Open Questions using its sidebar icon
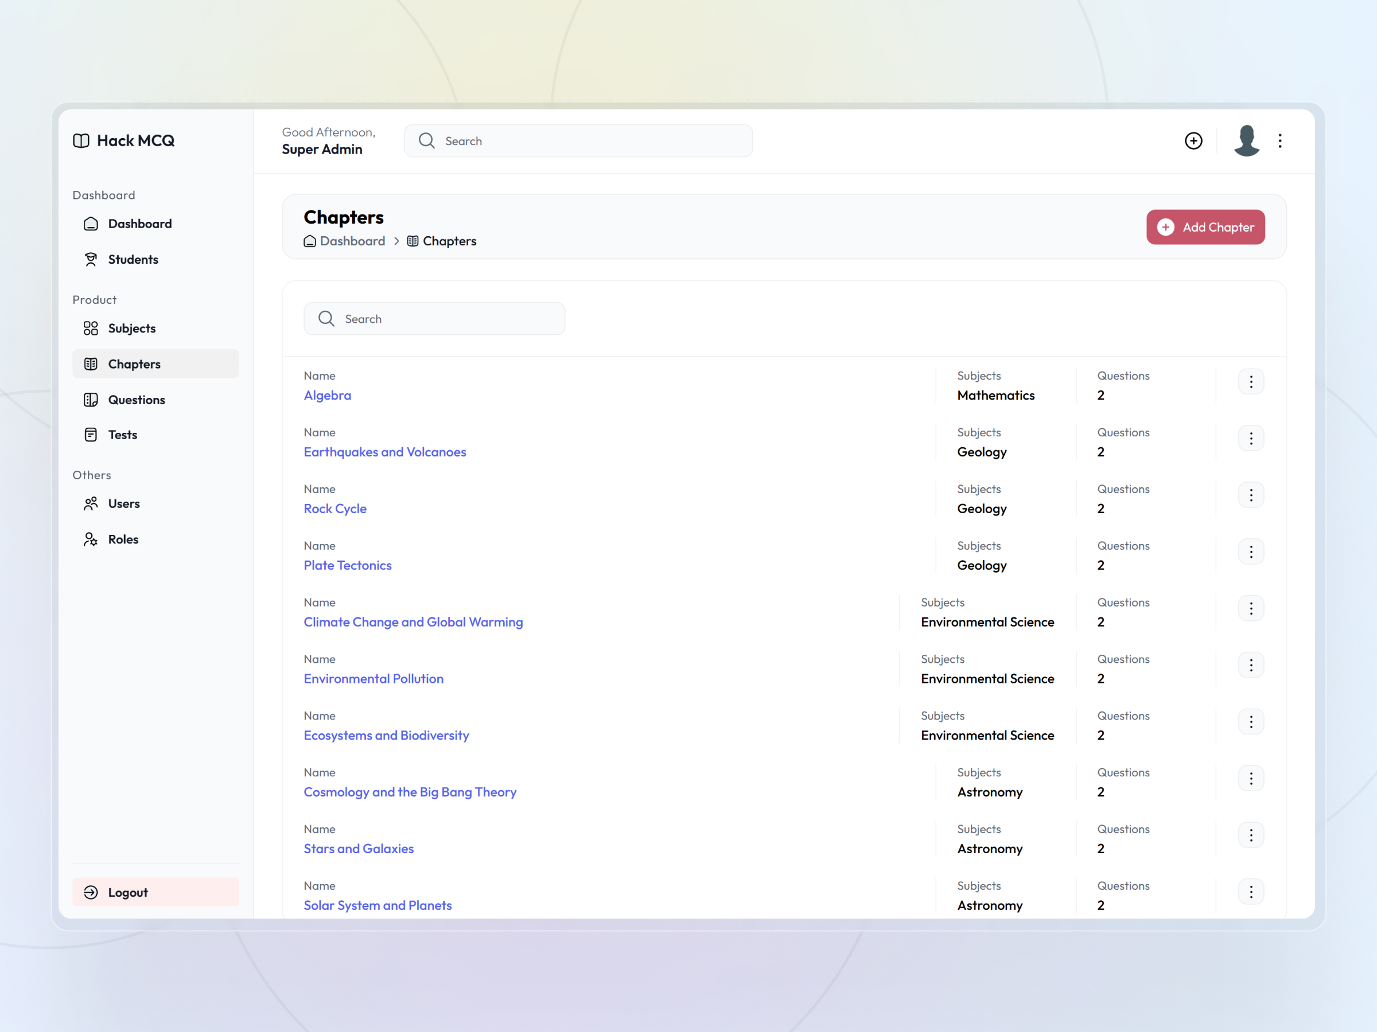 (91, 400)
